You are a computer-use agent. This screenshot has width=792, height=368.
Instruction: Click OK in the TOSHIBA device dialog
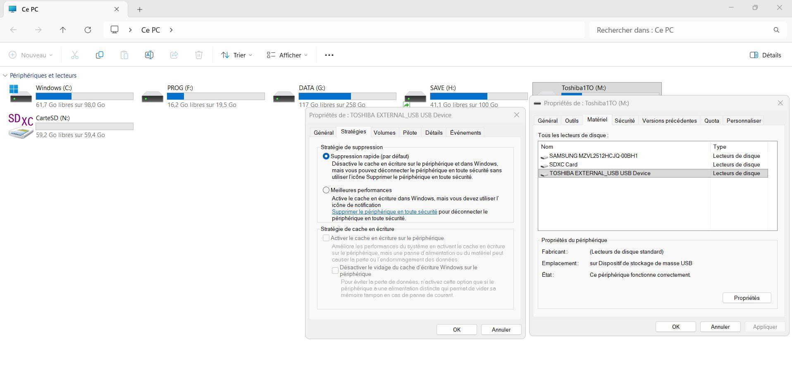(457, 330)
